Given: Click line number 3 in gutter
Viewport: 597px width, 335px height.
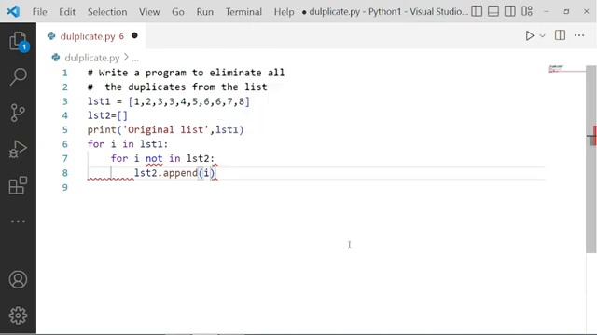Looking at the screenshot, I should [x=65, y=101].
